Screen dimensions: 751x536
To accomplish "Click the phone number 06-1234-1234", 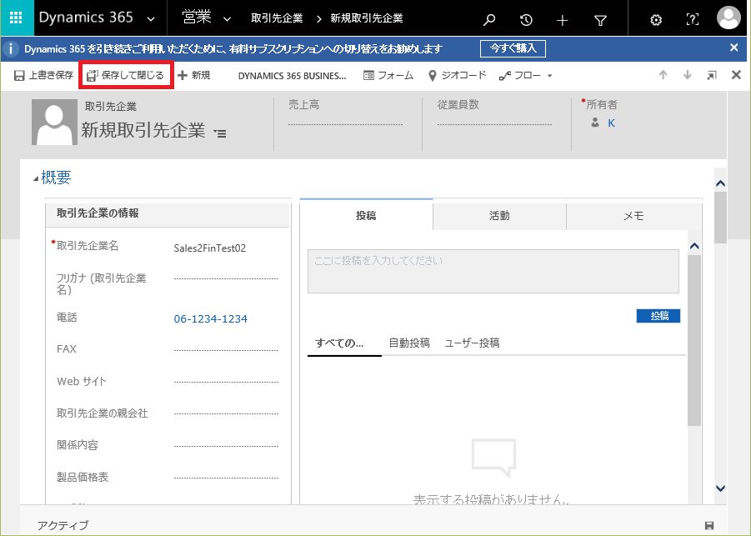I will tap(210, 319).
